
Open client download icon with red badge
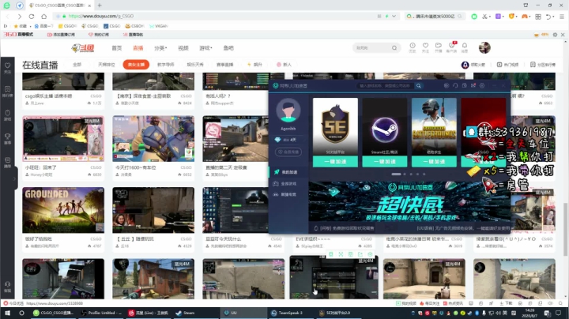pos(452,46)
